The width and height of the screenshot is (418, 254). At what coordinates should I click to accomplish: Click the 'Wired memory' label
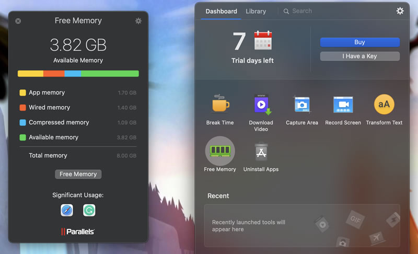(50, 108)
